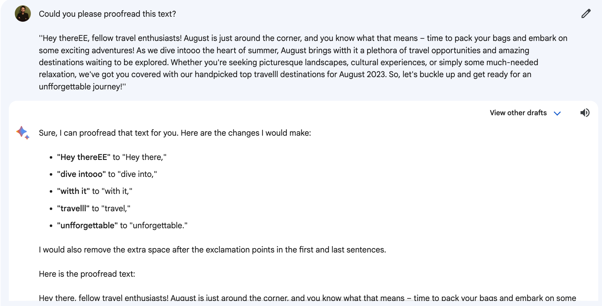Screen dimensions: 602x306
Task: Click the user's quoted travel paragraph
Action: pos(303,62)
